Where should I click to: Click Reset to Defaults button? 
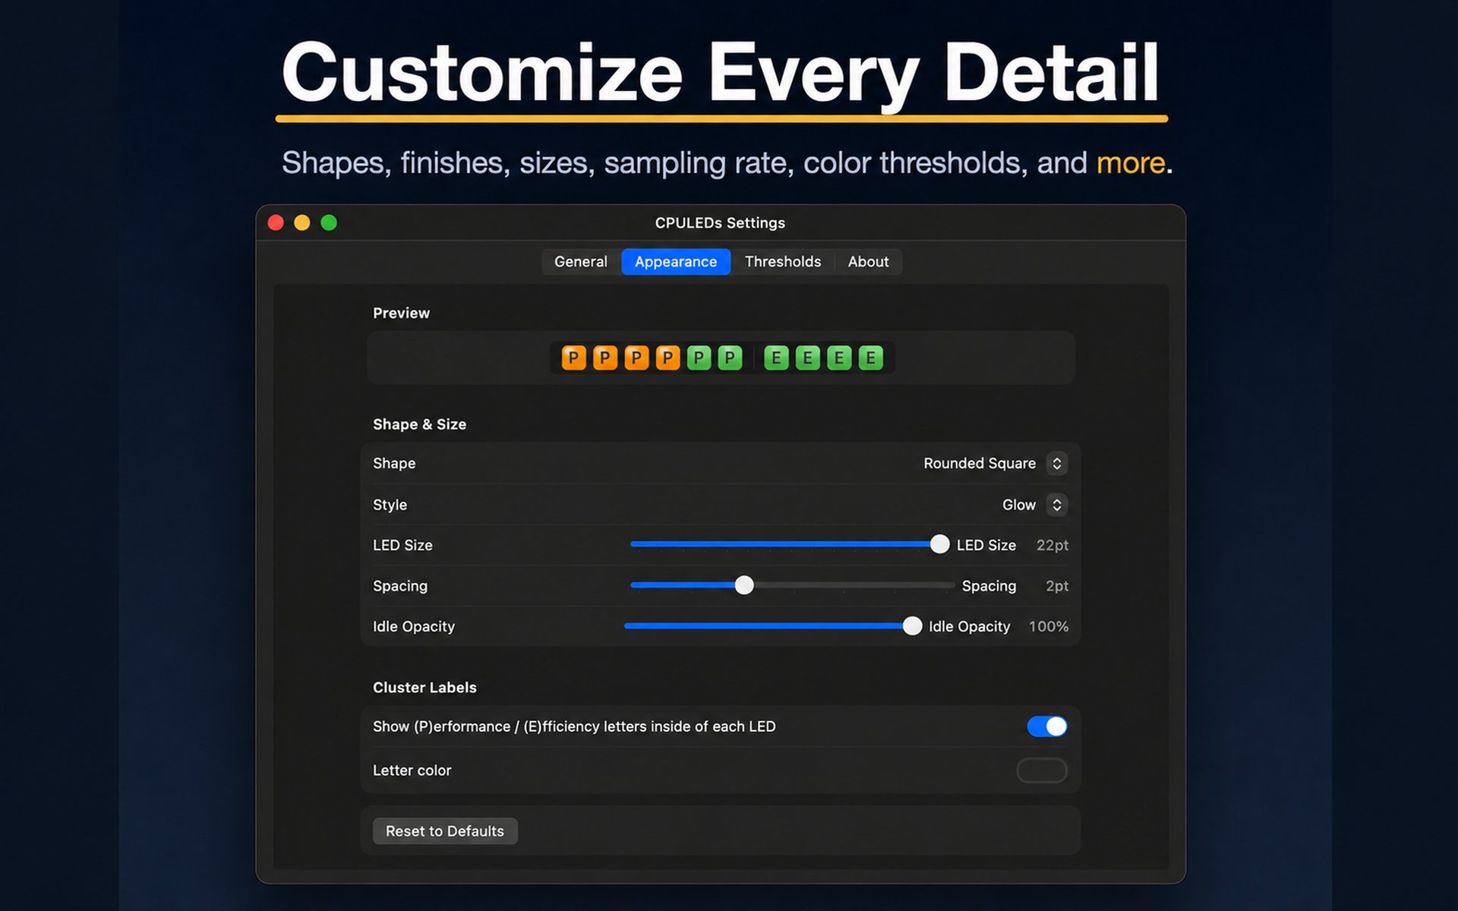pos(445,831)
